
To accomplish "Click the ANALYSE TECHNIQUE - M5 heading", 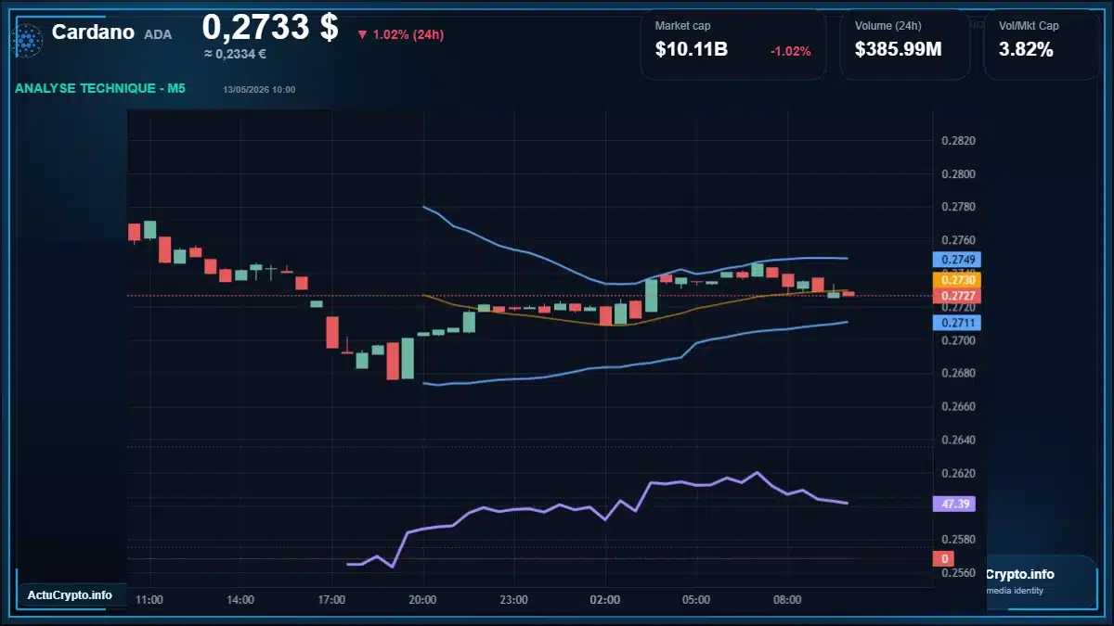I will [x=98, y=89].
